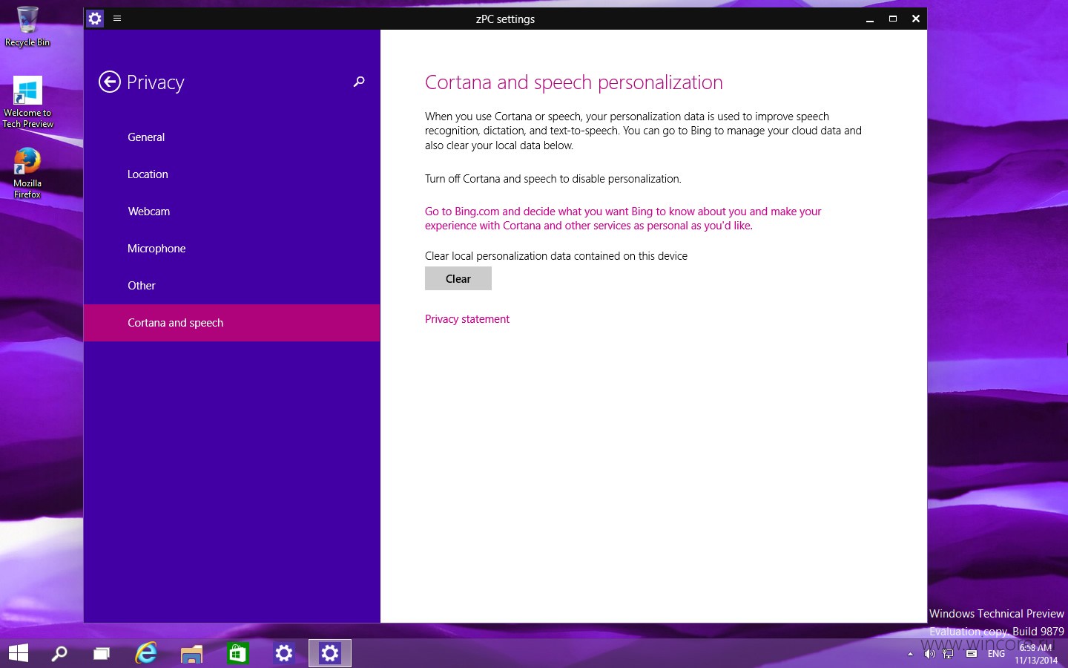The image size is (1068, 668).
Task: Open the search magnifier in Privacy pane
Action: [359, 82]
